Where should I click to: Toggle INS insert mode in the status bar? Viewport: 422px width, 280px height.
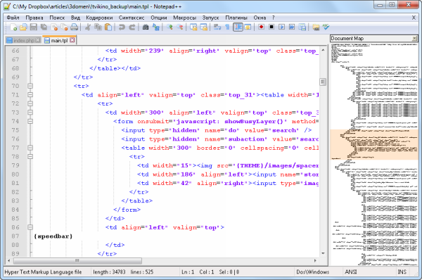[x=402, y=272]
